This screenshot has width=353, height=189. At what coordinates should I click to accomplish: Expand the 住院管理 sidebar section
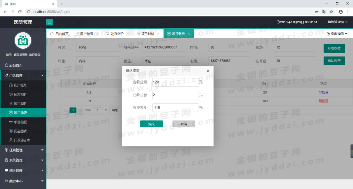pyautogui.click(x=23, y=150)
